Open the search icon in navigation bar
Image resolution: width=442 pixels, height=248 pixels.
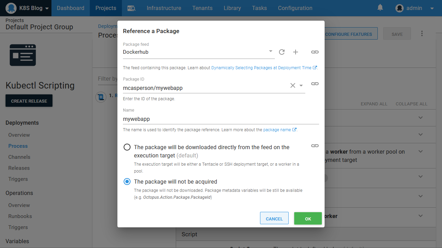[x=131, y=8]
